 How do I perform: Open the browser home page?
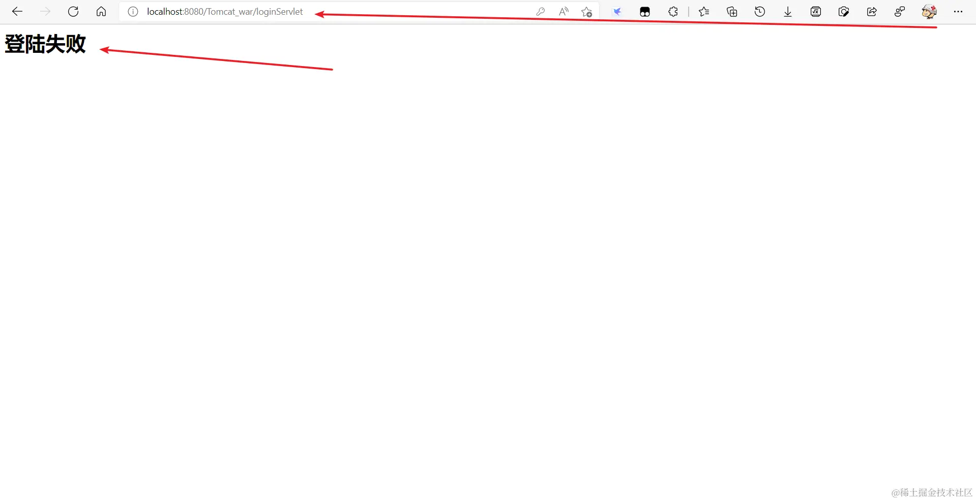pyautogui.click(x=101, y=12)
